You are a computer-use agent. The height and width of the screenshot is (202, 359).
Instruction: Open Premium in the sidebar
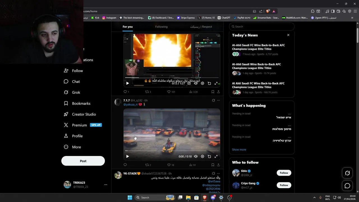pos(83,125)
